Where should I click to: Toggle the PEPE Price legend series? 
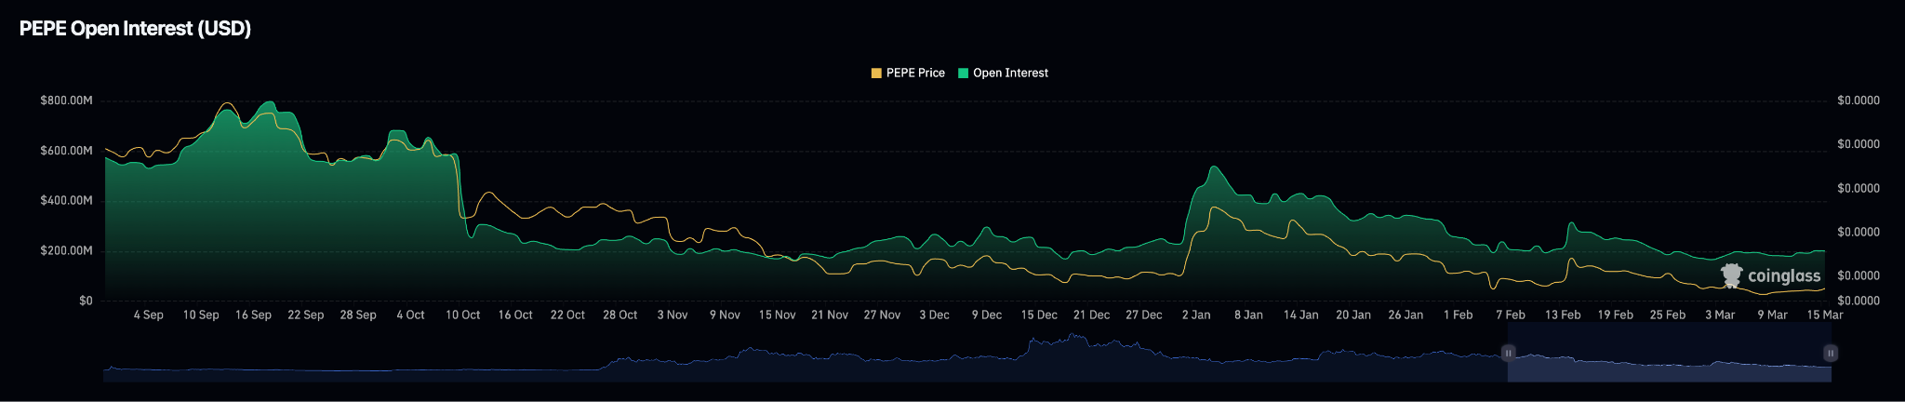908,73
